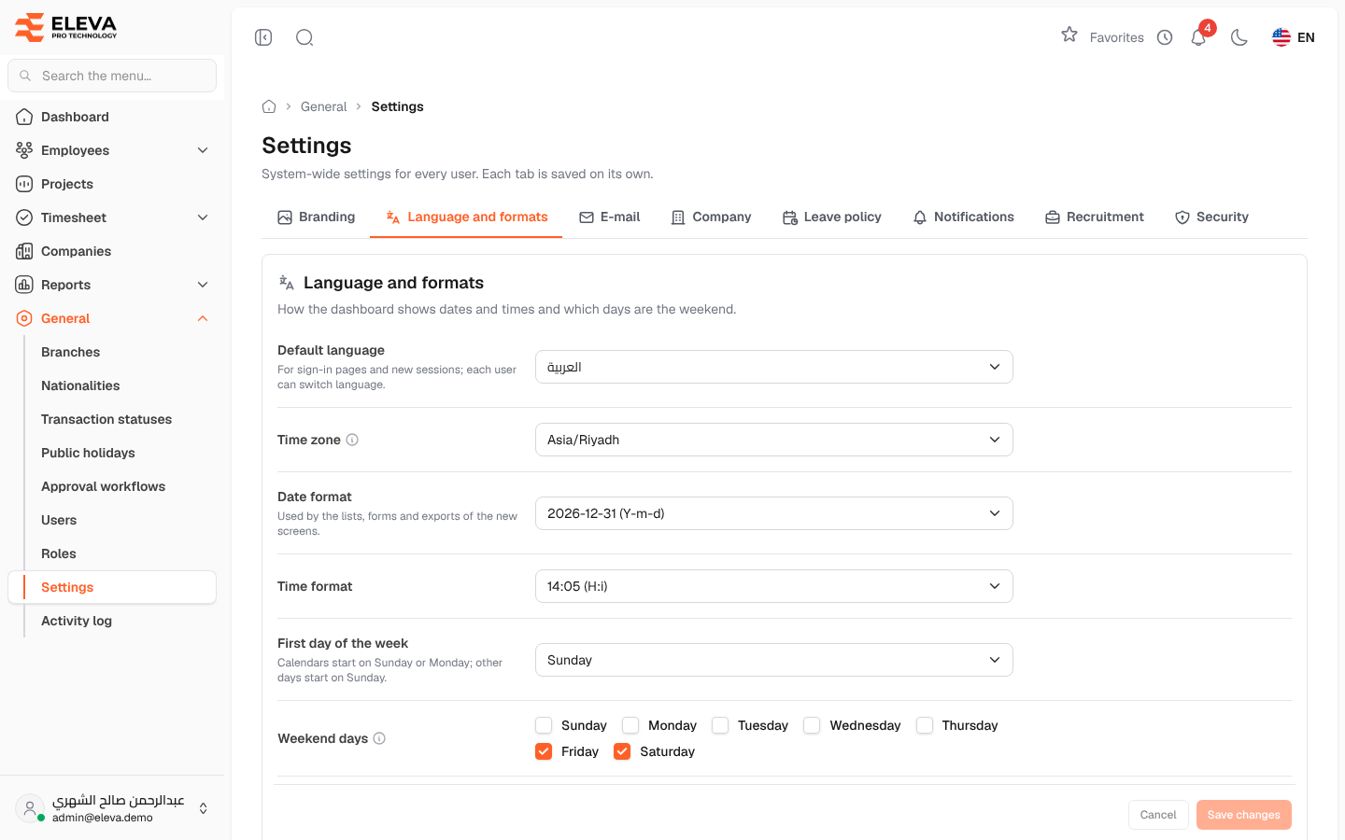Open user account switcher arrows
Viewport: 1345px width, 840px height.
pyautogui.click(x=204, y=808)
